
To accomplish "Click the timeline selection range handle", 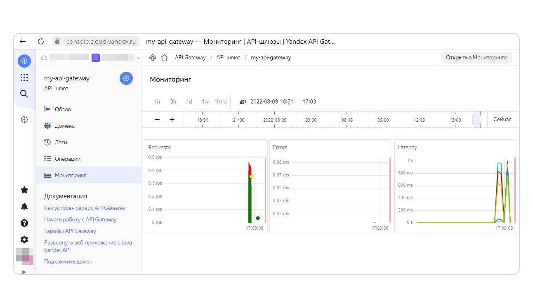I will (x=477, y=120).
